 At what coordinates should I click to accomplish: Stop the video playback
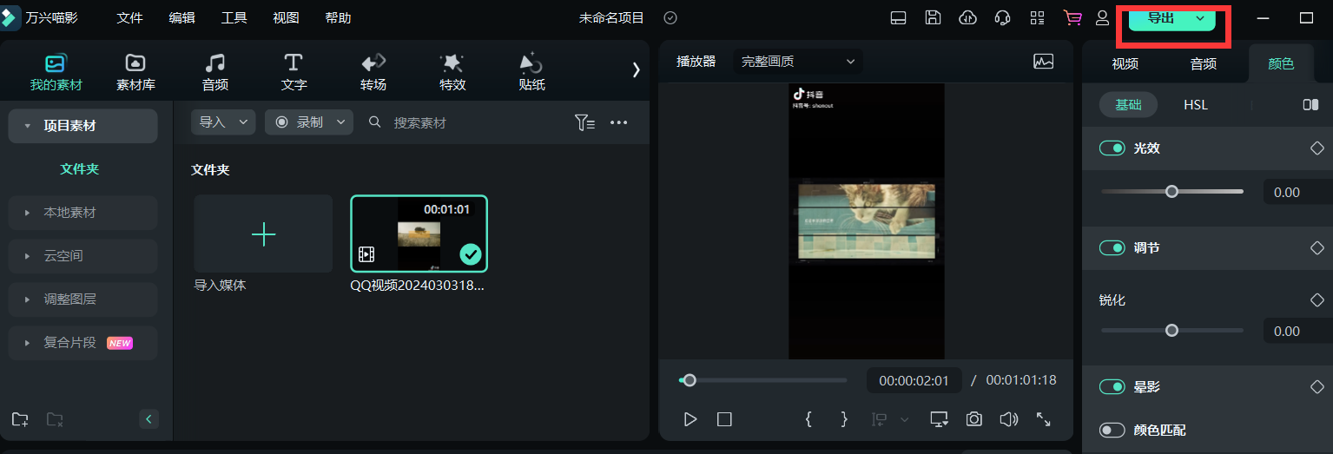(724, 419)
